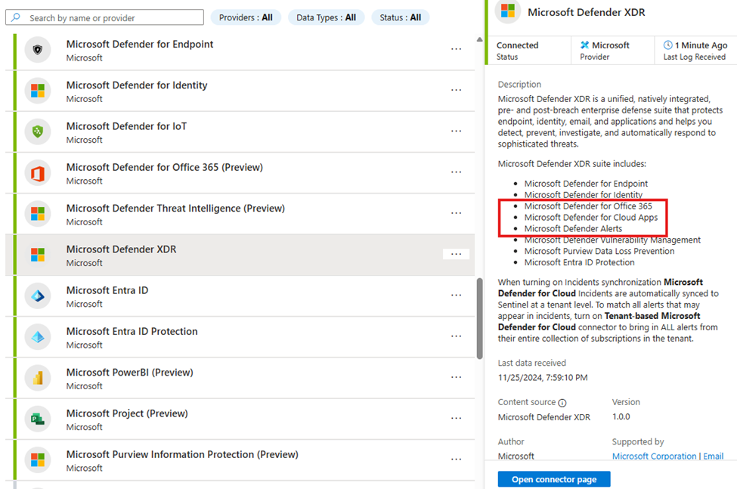Click the Microsoft Entra ID diamond icon
Viewport: 737px width, 489px height.
(x=38, y=296)
